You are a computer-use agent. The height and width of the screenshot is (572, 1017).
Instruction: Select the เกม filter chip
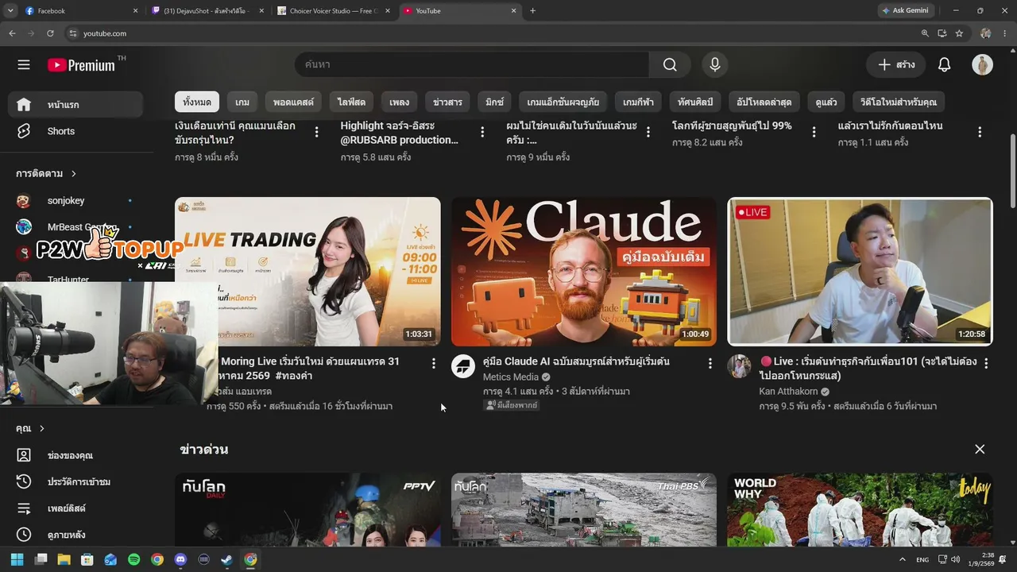click(x=242, y=102)
